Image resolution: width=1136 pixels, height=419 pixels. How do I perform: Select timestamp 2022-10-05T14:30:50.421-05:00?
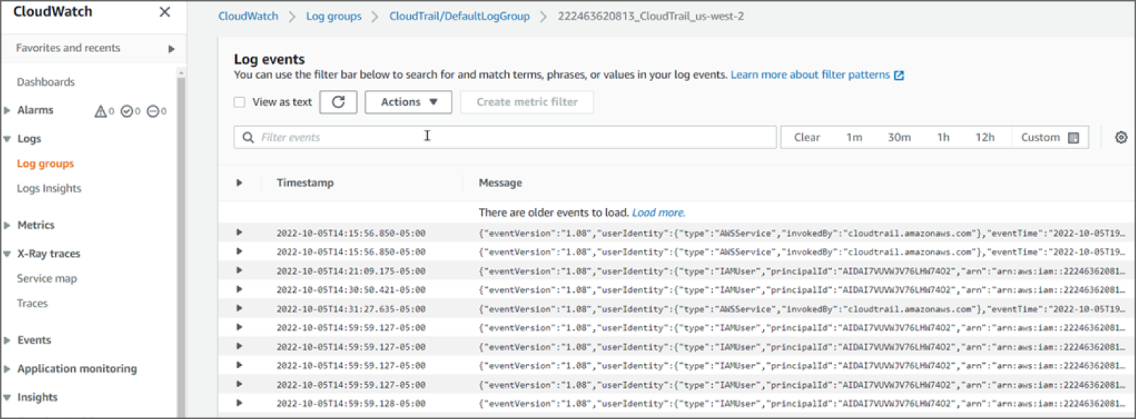[351, 289]
